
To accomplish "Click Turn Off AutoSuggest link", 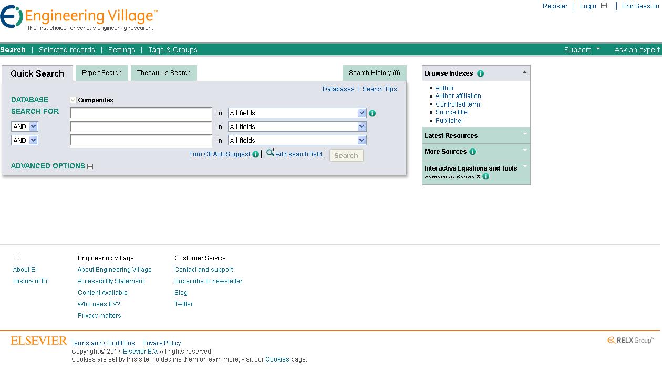I will click(x=220, y=154).
